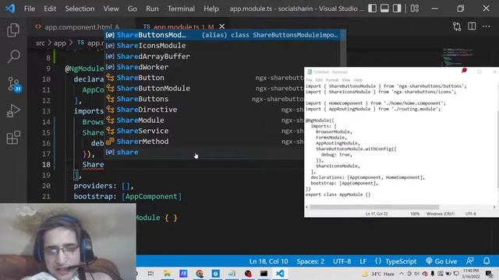Click the feedback icon in status bar

point(469,261)
